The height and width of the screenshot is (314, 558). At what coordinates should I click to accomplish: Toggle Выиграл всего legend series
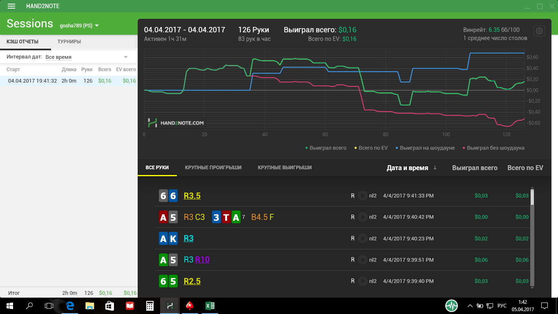pyautogui.click(x=326, y=148)
